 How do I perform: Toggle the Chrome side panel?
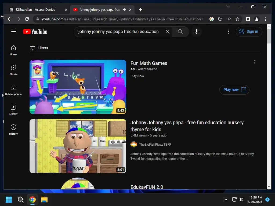coord(248,19)
